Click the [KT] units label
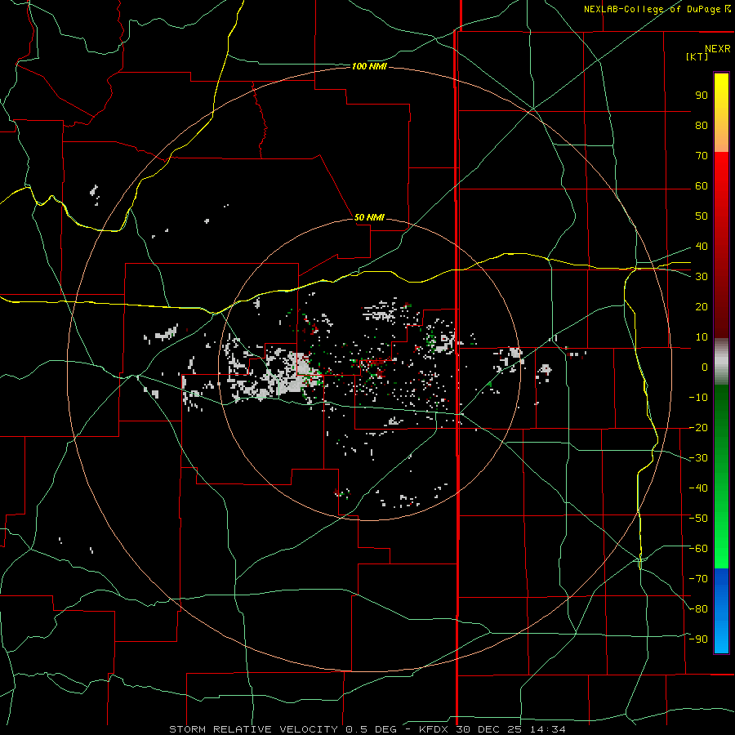Screen dimensions: 735x735 697,56
